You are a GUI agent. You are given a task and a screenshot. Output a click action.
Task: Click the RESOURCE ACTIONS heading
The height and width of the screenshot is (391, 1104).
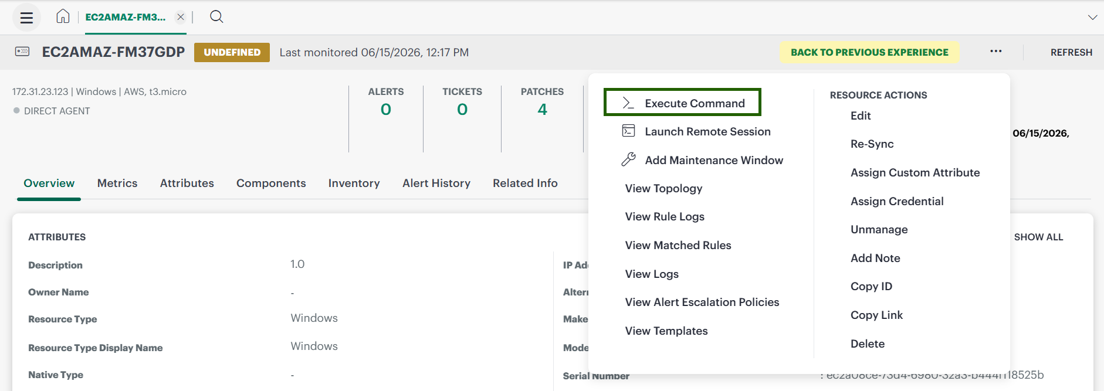click(x=878, y=95)
